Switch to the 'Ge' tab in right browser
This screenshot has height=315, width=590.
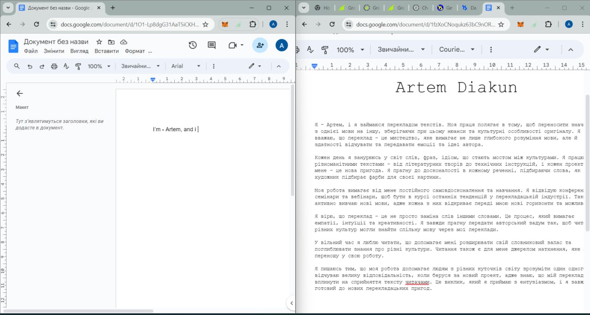(445, 8)
